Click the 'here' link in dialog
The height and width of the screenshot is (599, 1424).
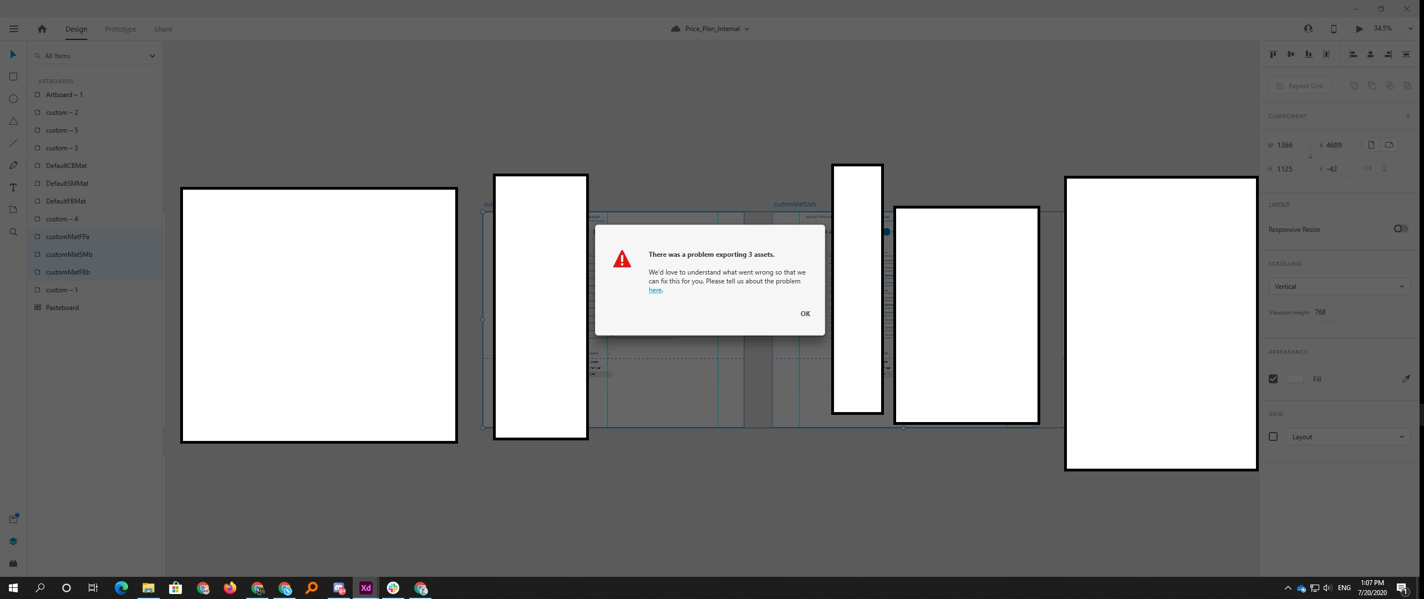tap(655, 290)
